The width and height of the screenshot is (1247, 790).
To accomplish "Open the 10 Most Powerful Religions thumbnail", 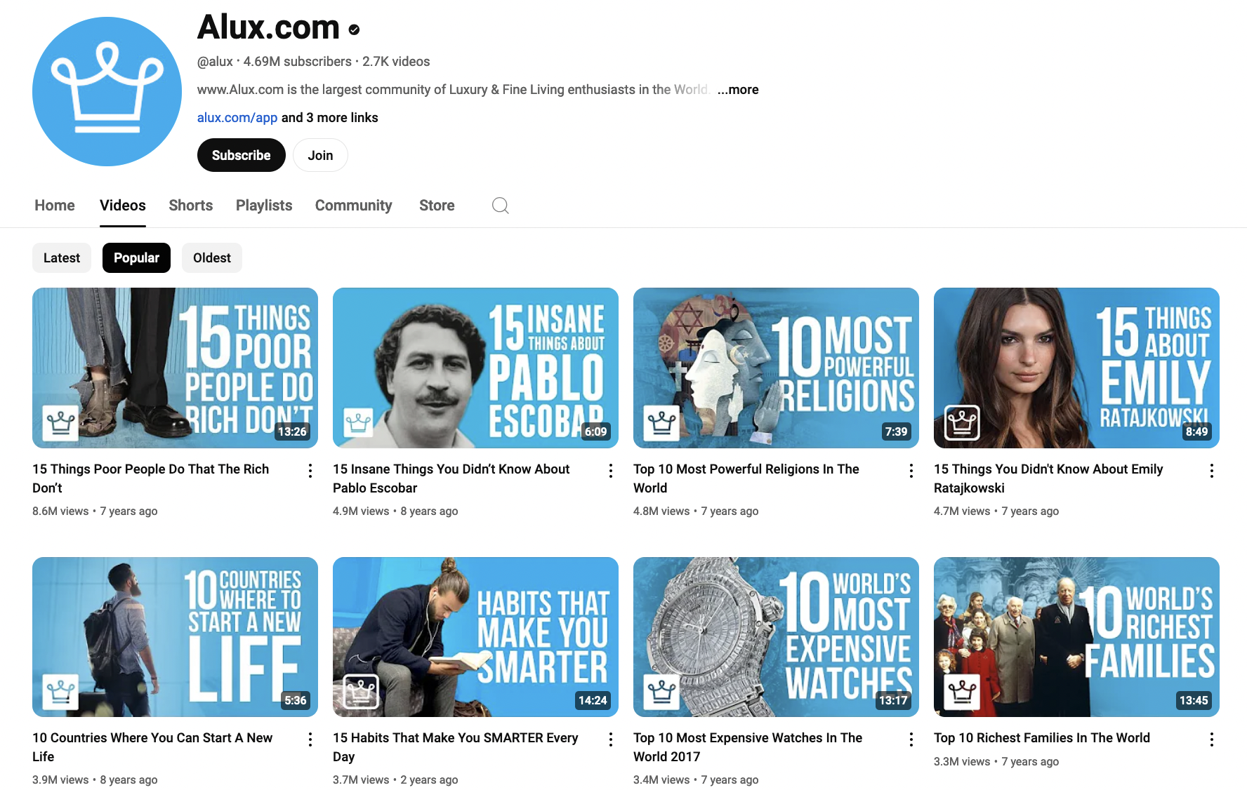I will pos(776,368).
